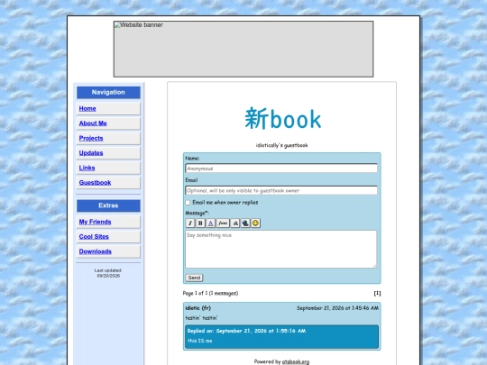Image resolution: width=487 pixels, height=365 pixels.
Task: Toggle italic formatting in message toolbar
Action: 190,224
